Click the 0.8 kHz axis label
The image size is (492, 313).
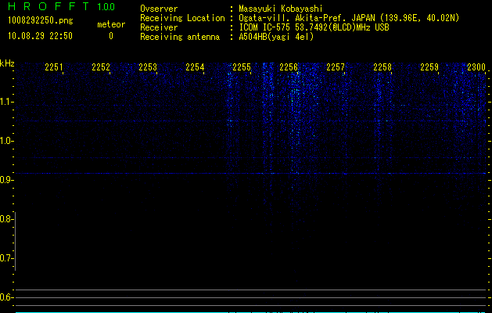[x=6, y=219]
